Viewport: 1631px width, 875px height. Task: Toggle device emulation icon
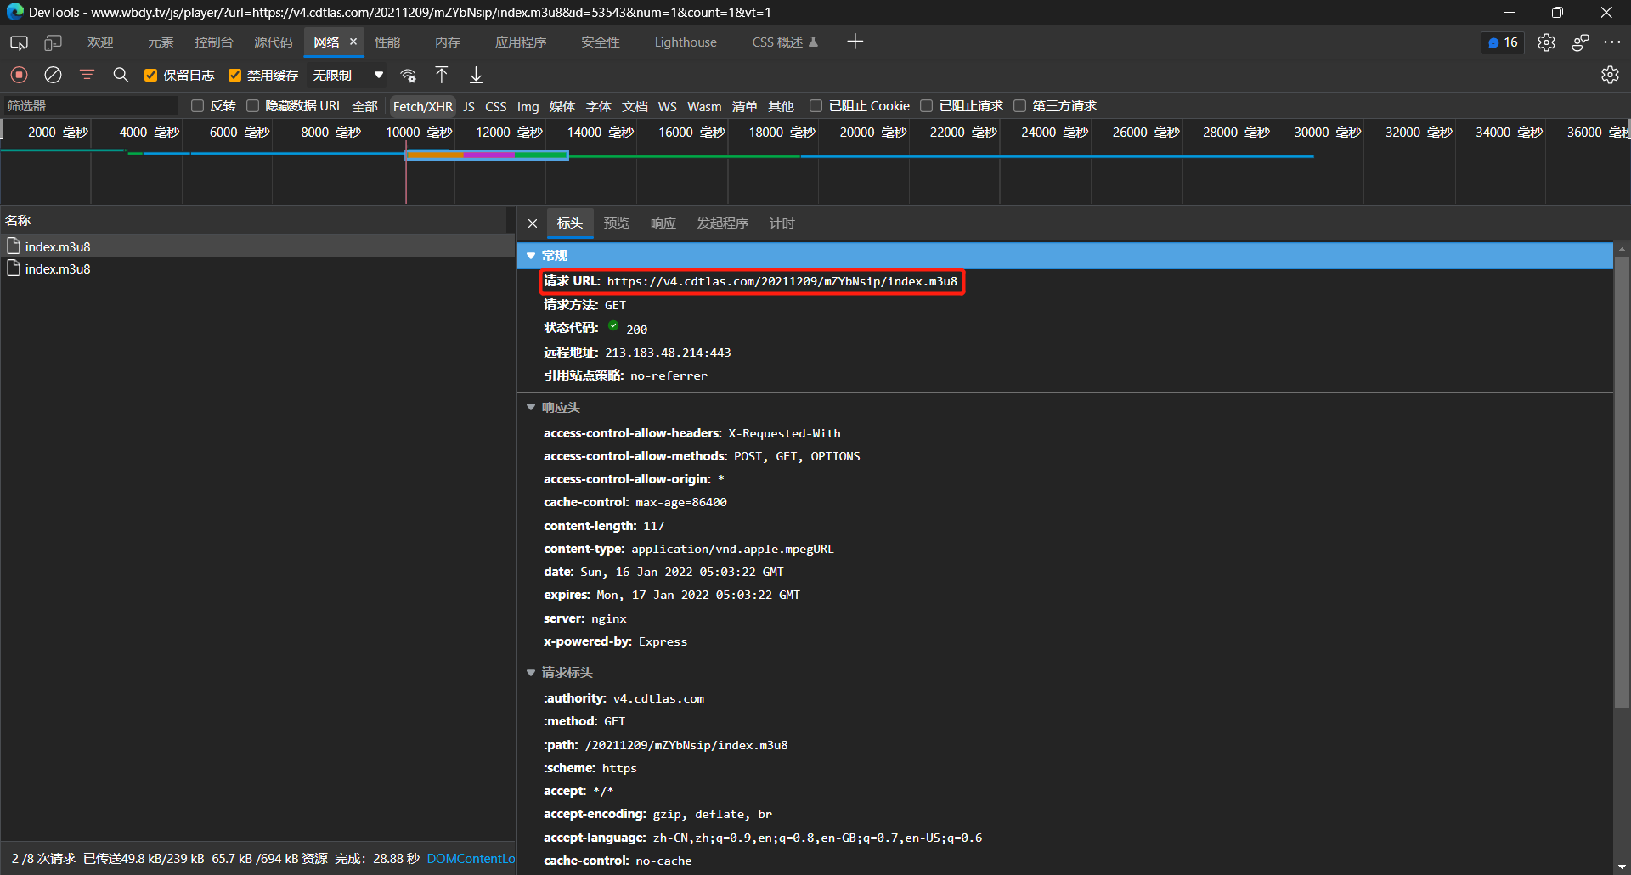pos(54,42)
